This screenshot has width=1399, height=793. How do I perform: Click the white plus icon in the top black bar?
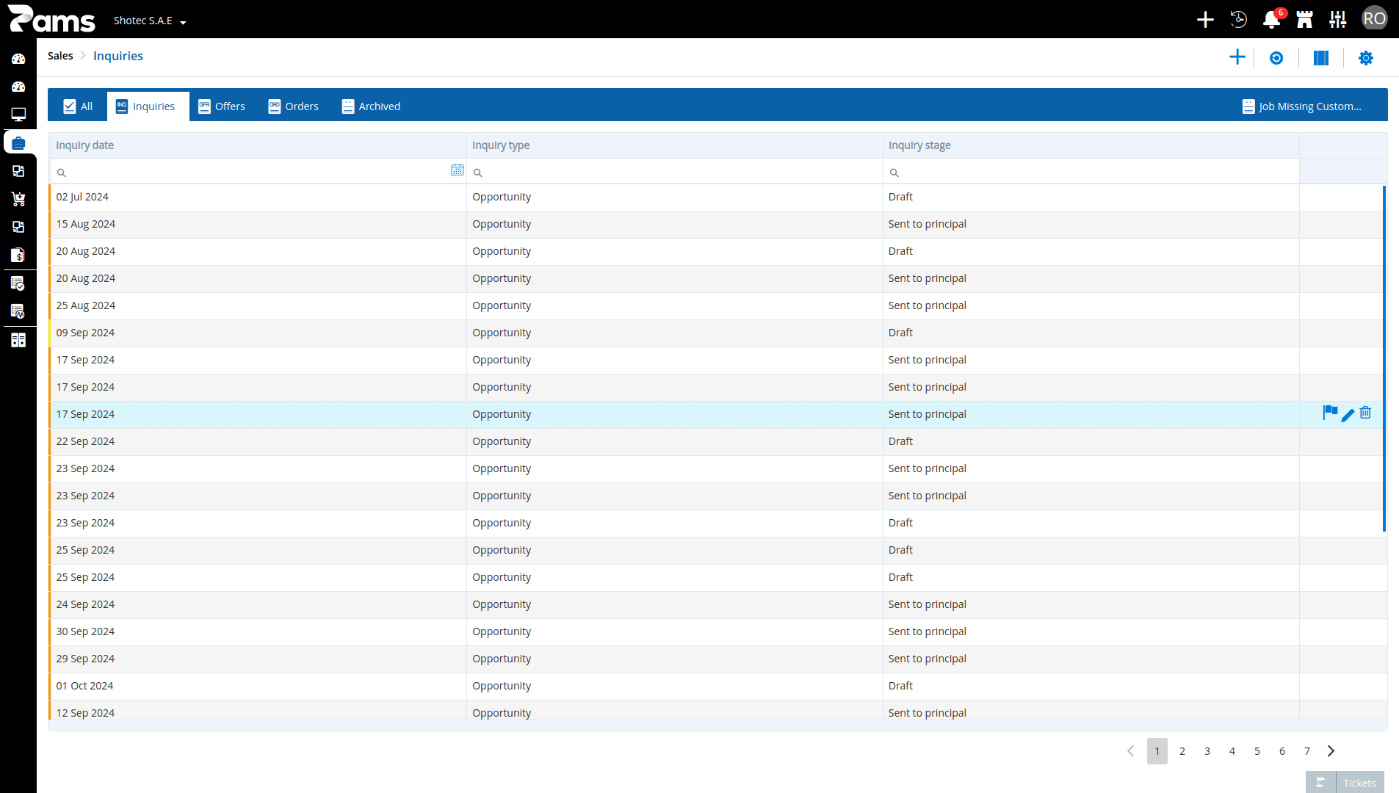coord(1205,20)
